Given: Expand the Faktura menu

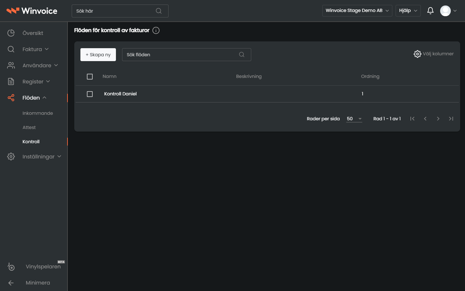Looking at the screenshot, I should 36,49.
